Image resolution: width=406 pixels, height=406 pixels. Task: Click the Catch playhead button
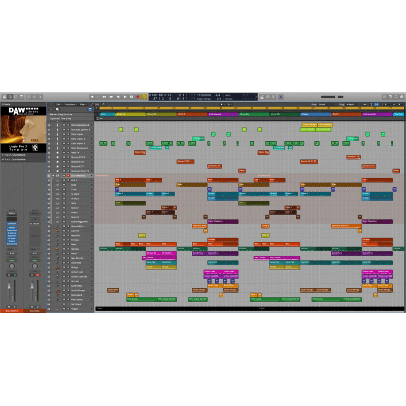click(x=104, y=105)
